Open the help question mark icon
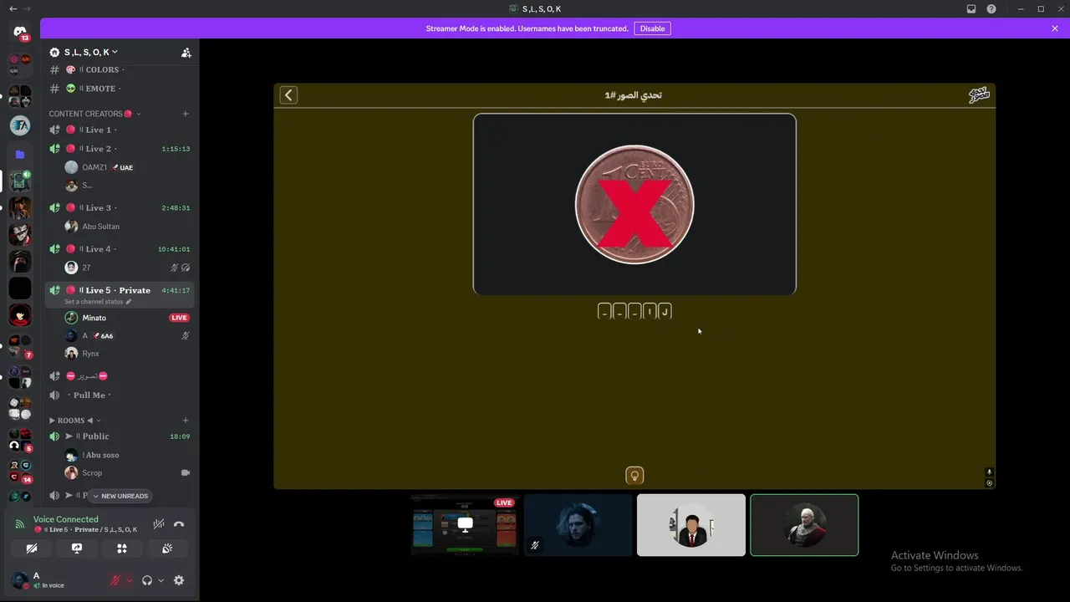This screenshot has width=1070, height=602. pyautogui.click(x=991, y=9)
